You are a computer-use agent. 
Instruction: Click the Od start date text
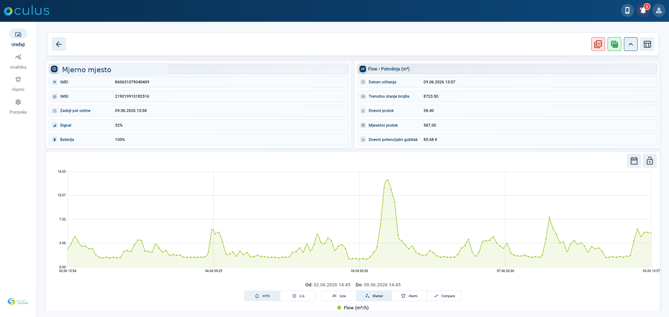point(328,285)
